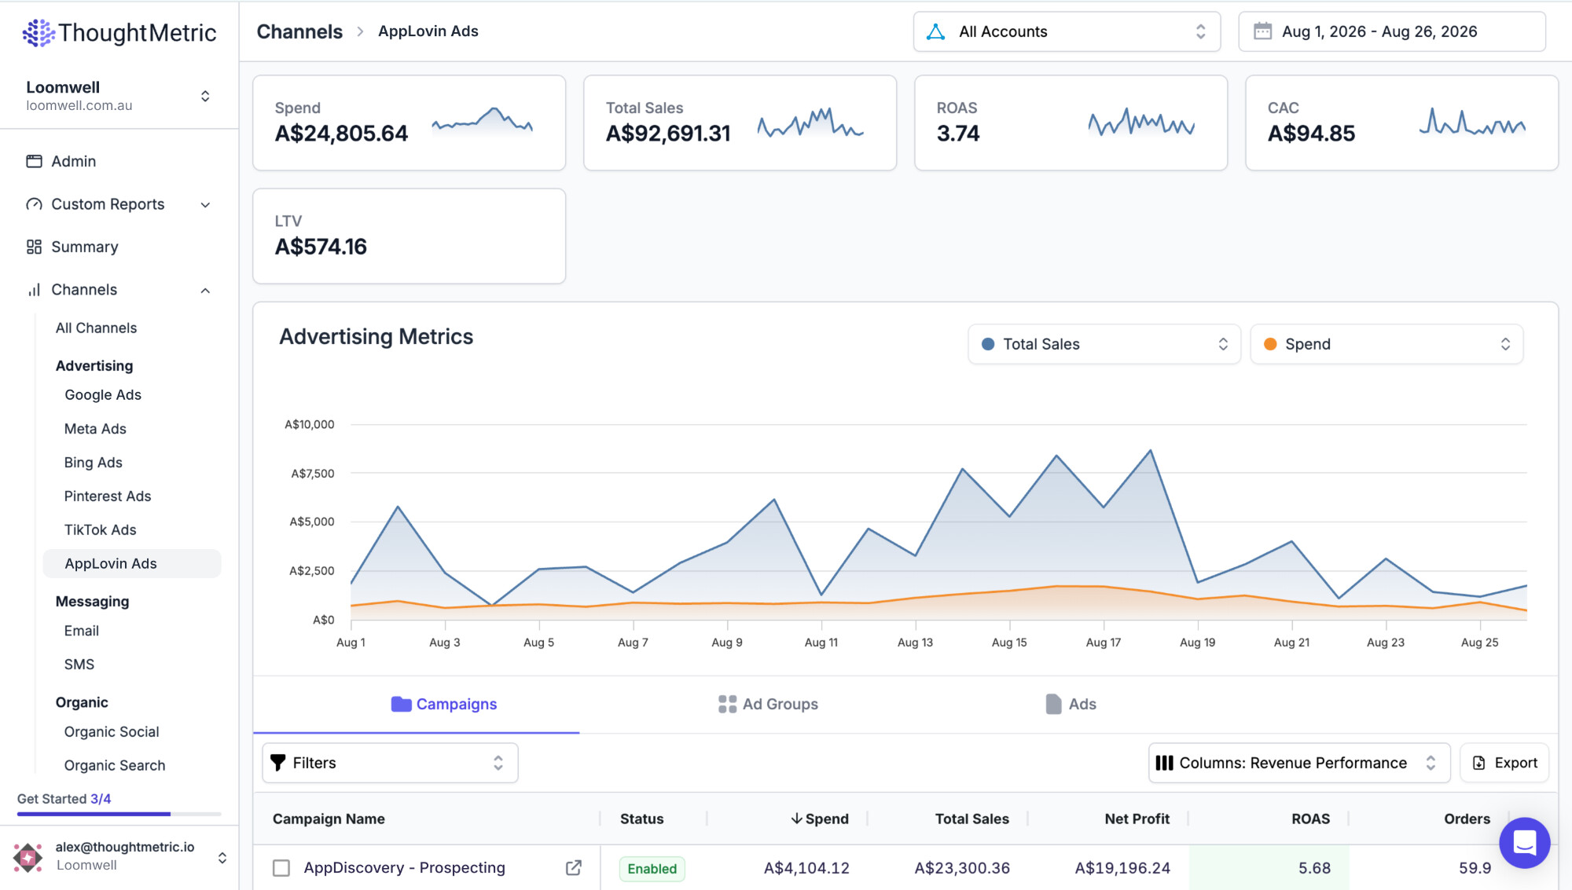The width and height of the screenshot is (1572, 890).
Task: Click the user avatar icon
Action: click(28, 856)
